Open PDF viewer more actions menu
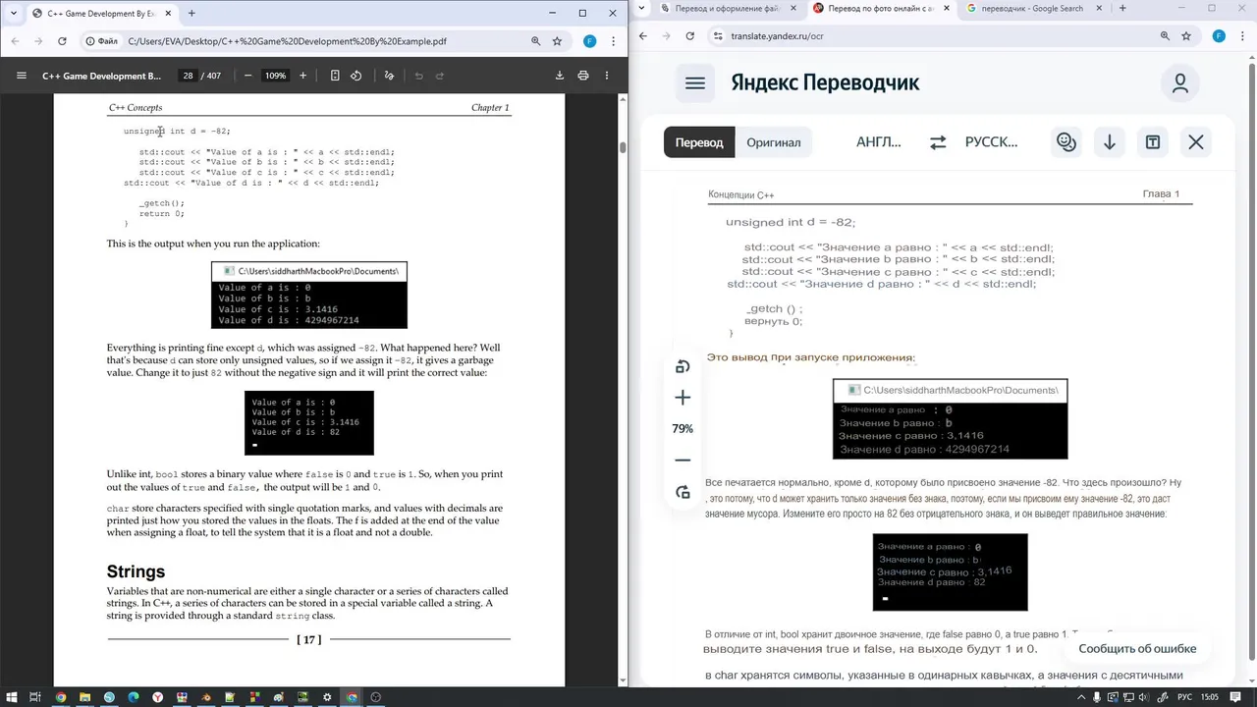The width and height of the screenshot is (1257, 707). coord(609,76)
